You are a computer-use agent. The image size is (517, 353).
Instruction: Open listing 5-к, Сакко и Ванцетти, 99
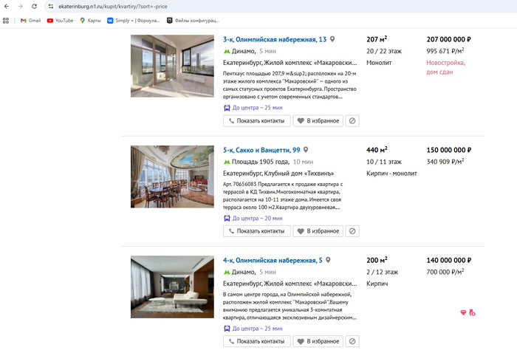click(x=261, y=150)
